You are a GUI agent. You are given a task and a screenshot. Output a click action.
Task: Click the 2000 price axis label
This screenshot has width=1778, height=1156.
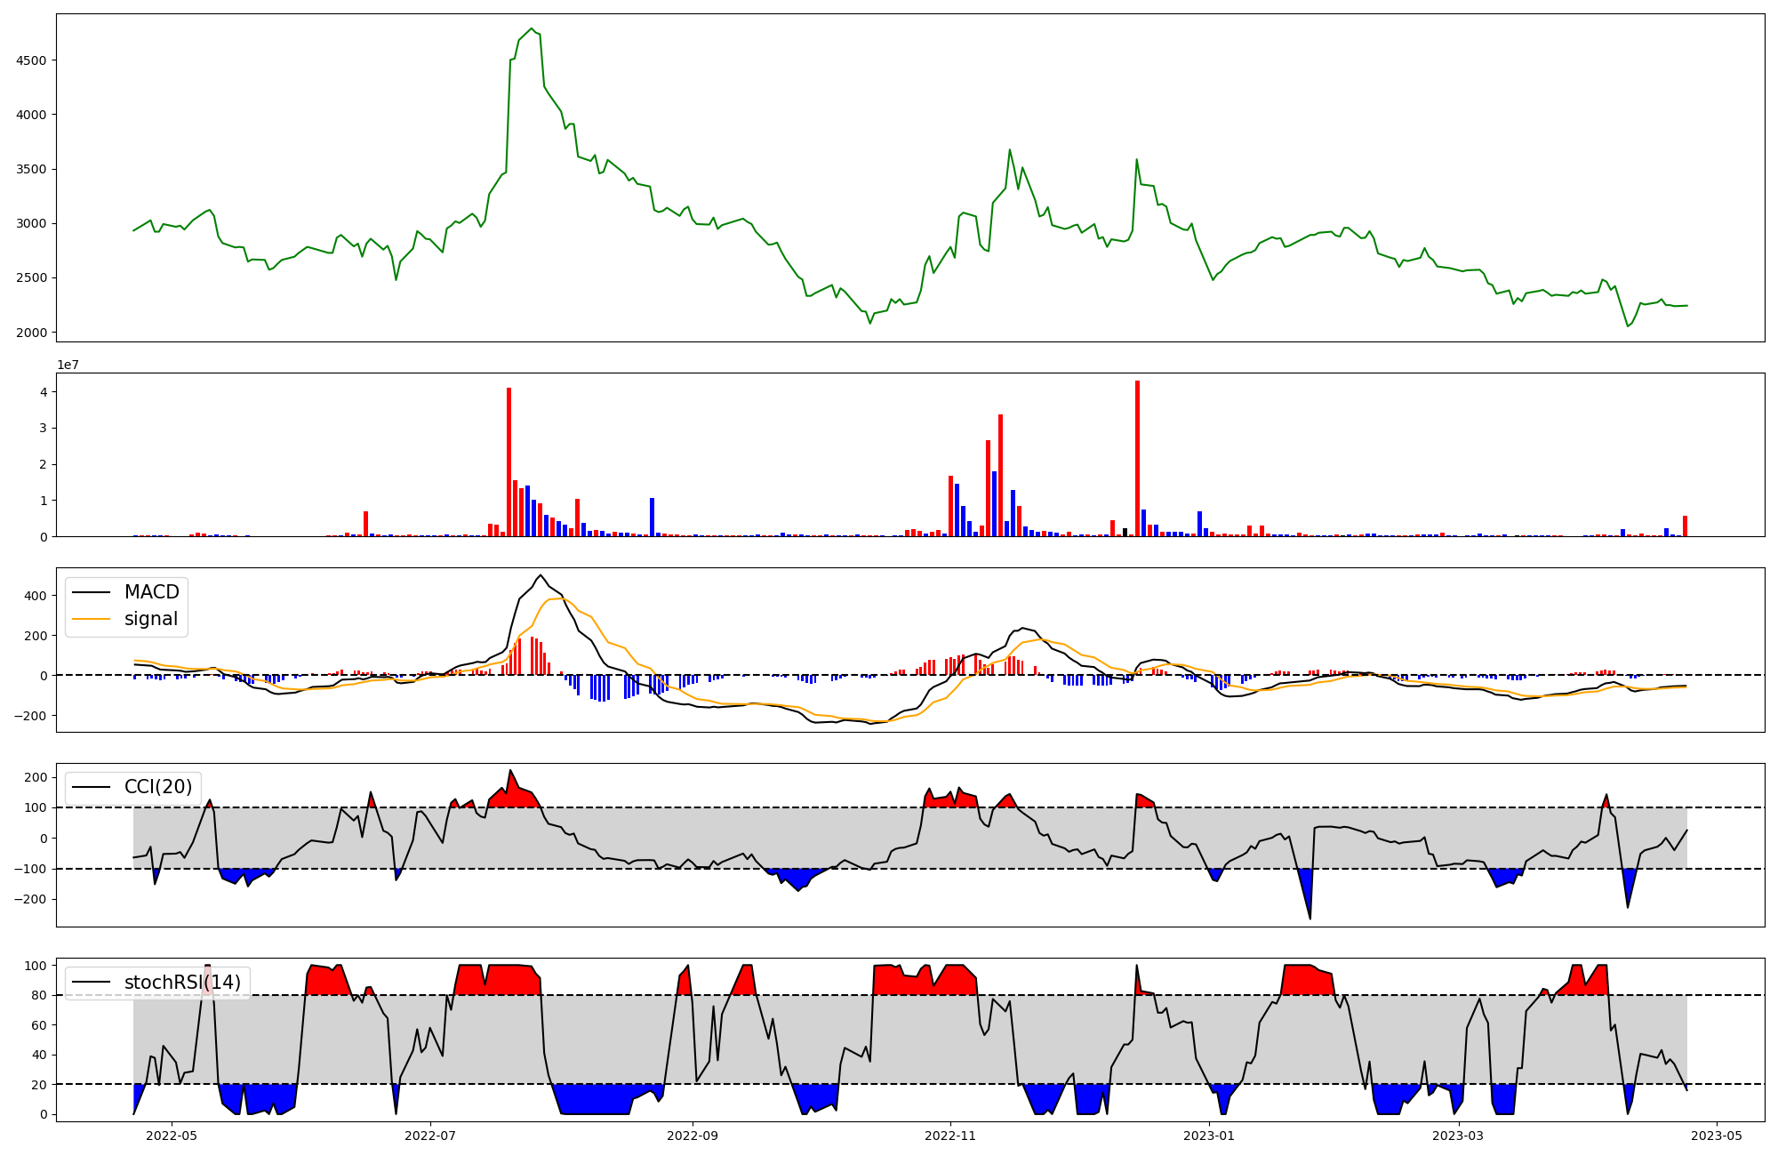click(x=33, y=333)
